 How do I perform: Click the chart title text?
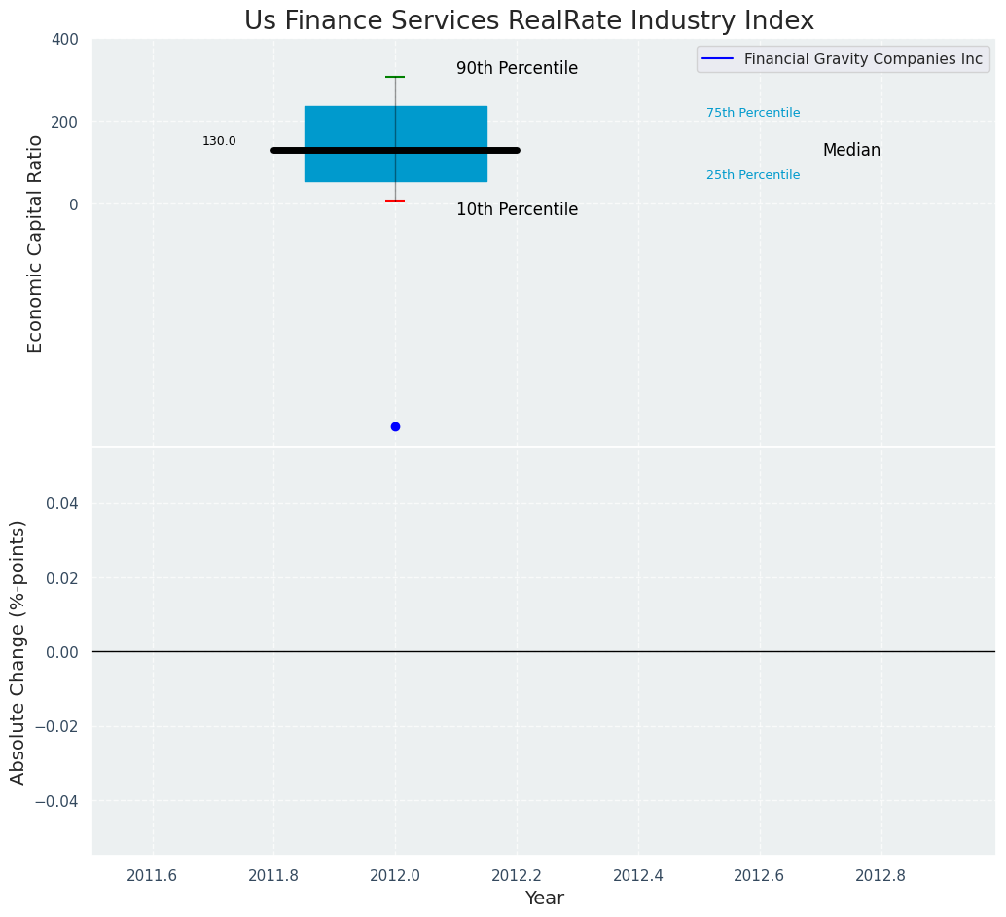(x=529, y=20)
